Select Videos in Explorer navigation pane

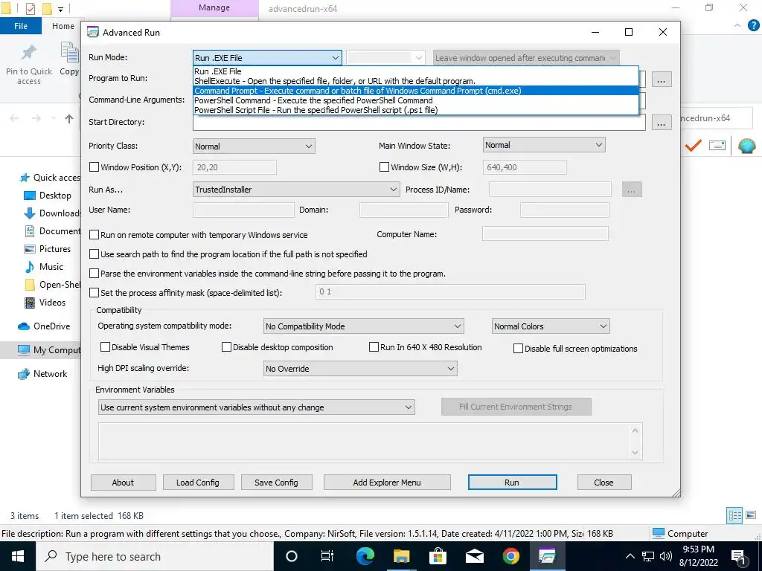[52, 302]
